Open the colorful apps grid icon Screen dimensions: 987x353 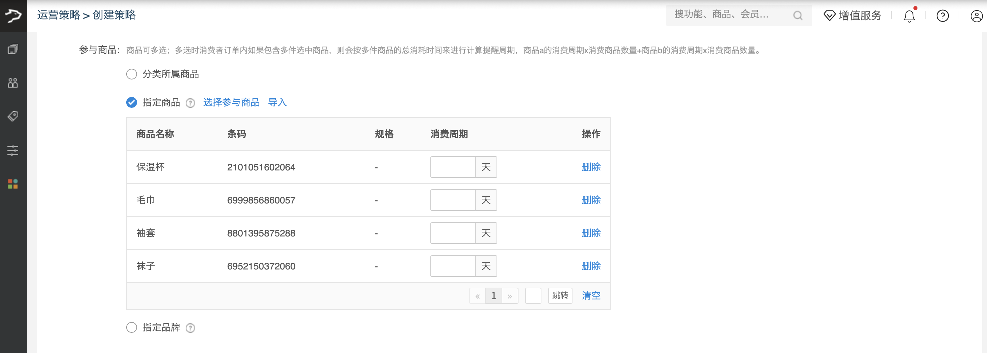coord(13,184)
